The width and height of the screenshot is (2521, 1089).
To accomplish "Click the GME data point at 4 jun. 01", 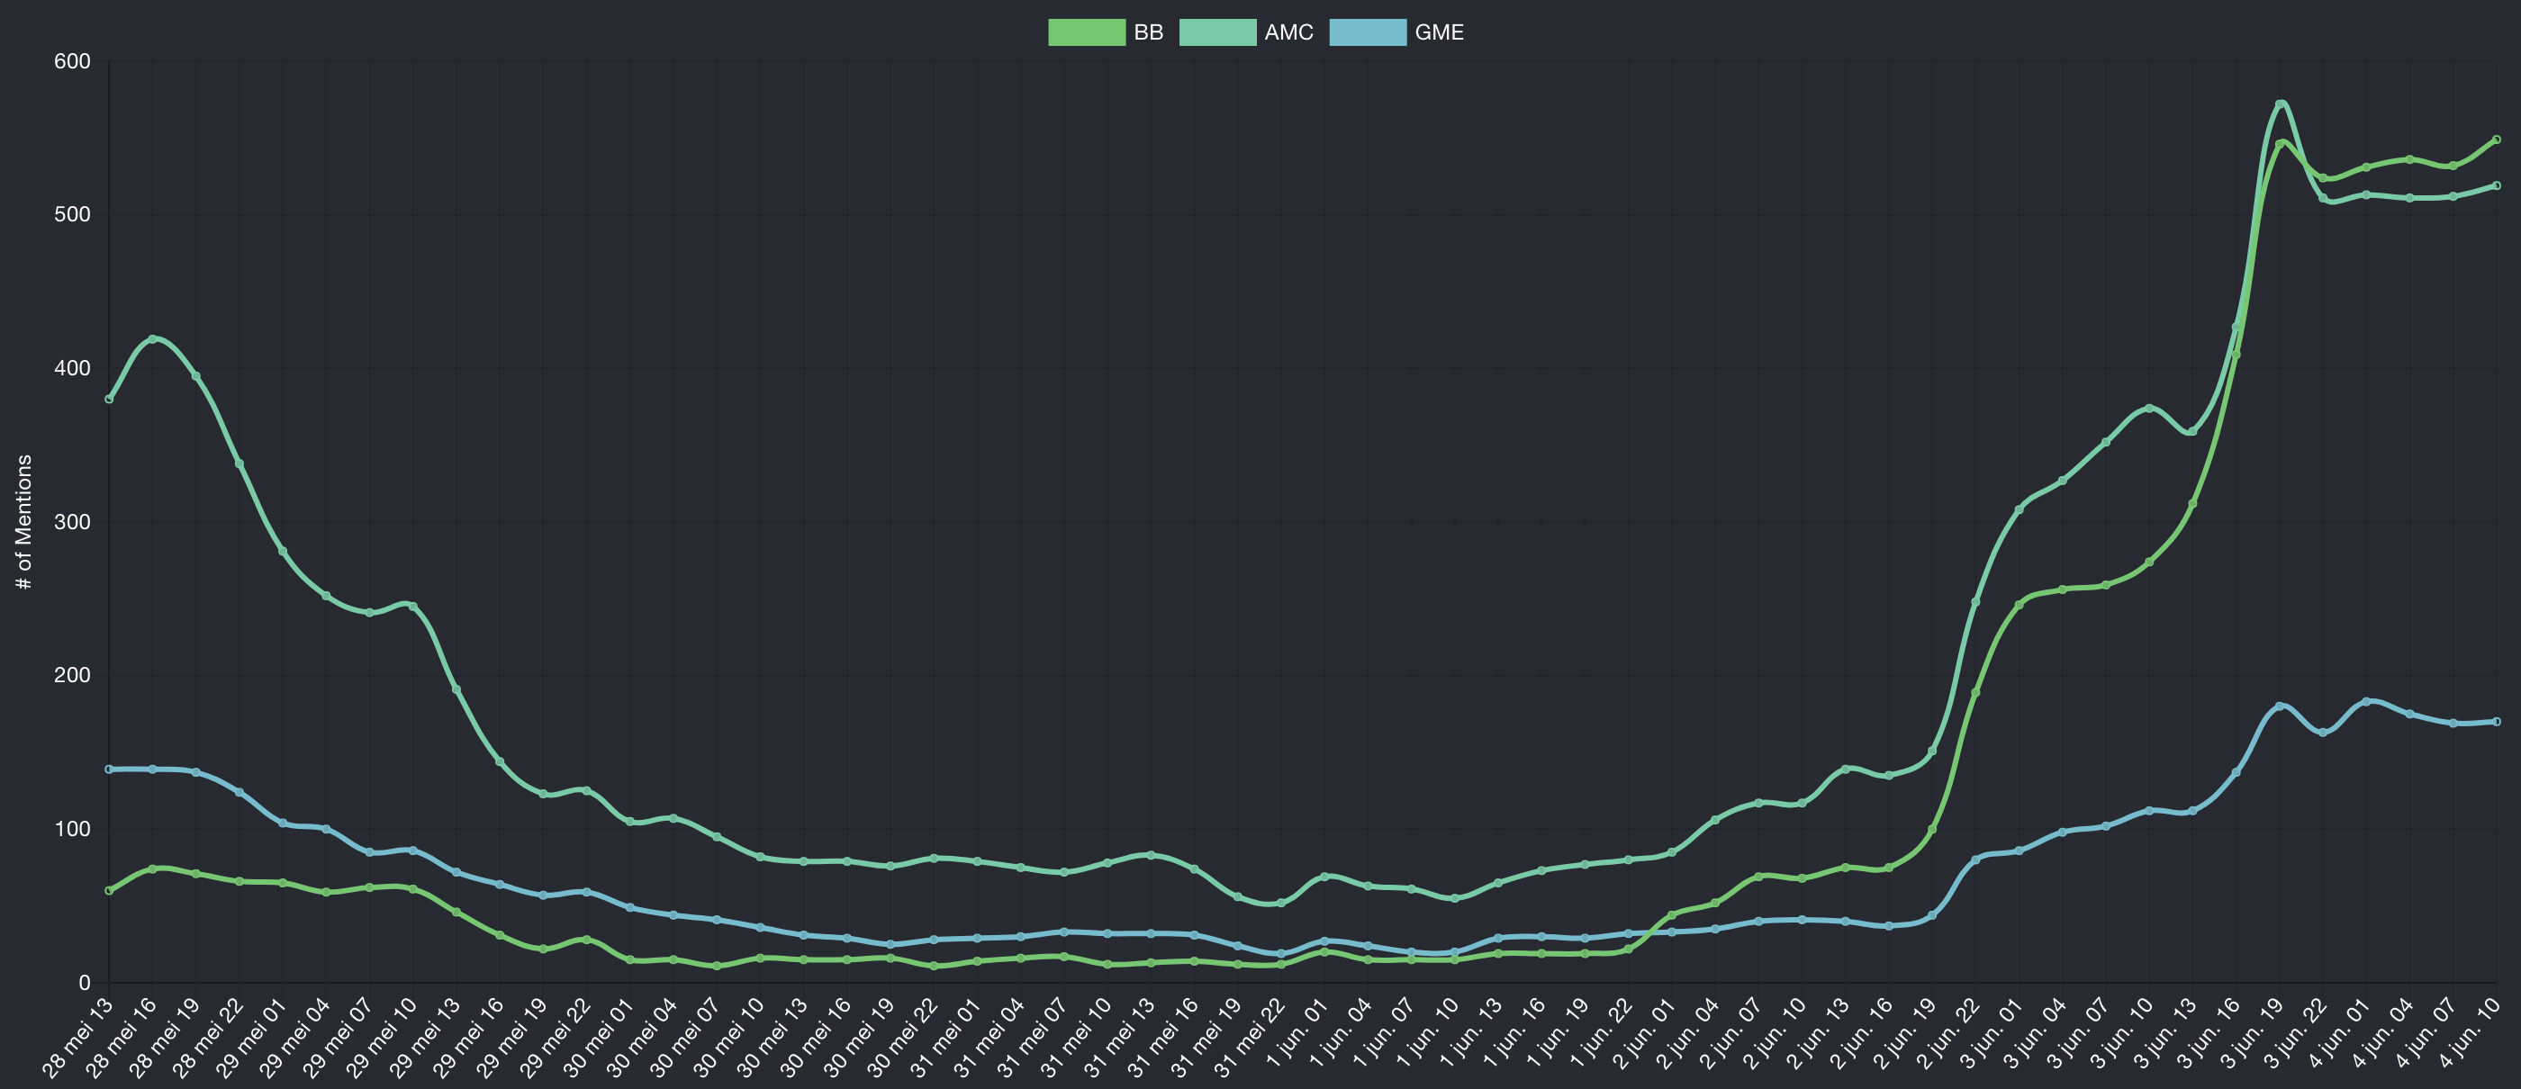I will click(2366, 701).
